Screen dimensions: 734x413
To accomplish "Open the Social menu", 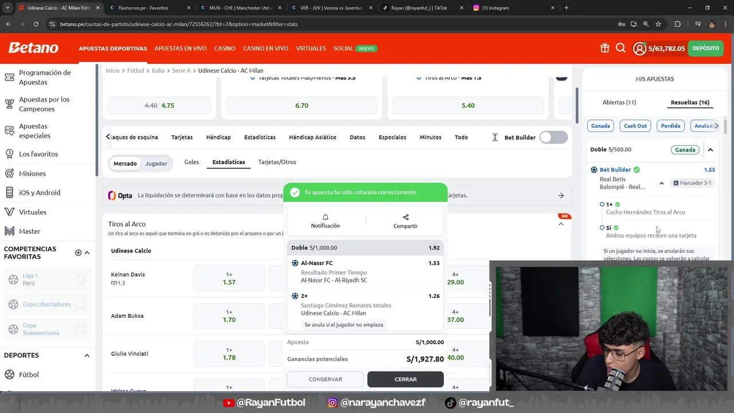I will coord(343,49).
